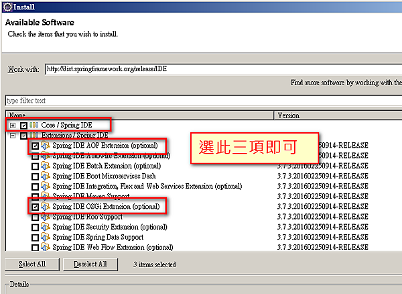Check Spring IDE Web Flow Extension checkbox
Image resolution: width=402 pixels, height=294 pixels.
(x=35, y=248)
